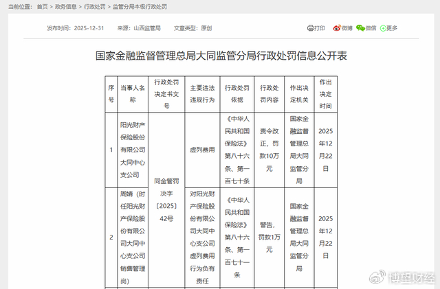The height and width of the screenshot is (289, 440).
Task: Click the 更多 share label
Action: point(392,28)
